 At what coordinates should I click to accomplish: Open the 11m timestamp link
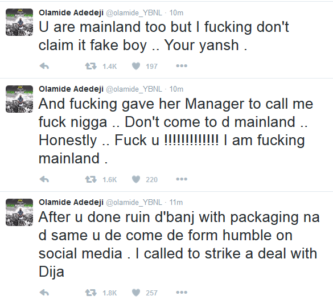click(x=176, y=203)
